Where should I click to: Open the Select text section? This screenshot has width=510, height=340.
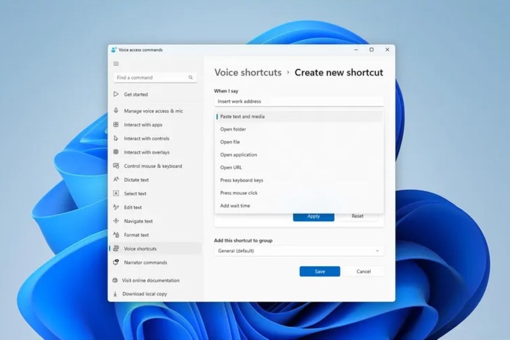(155, 193)
